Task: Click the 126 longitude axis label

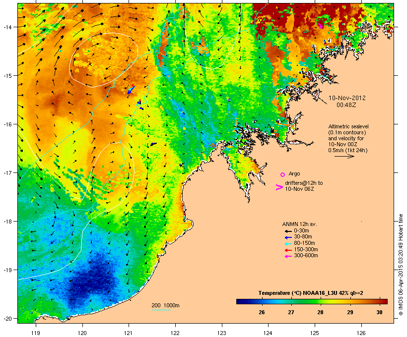Action: coord(361,333)
